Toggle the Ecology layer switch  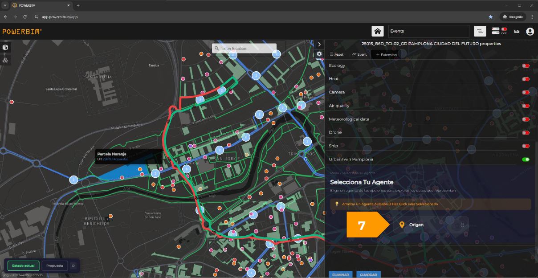pos(526,66)
